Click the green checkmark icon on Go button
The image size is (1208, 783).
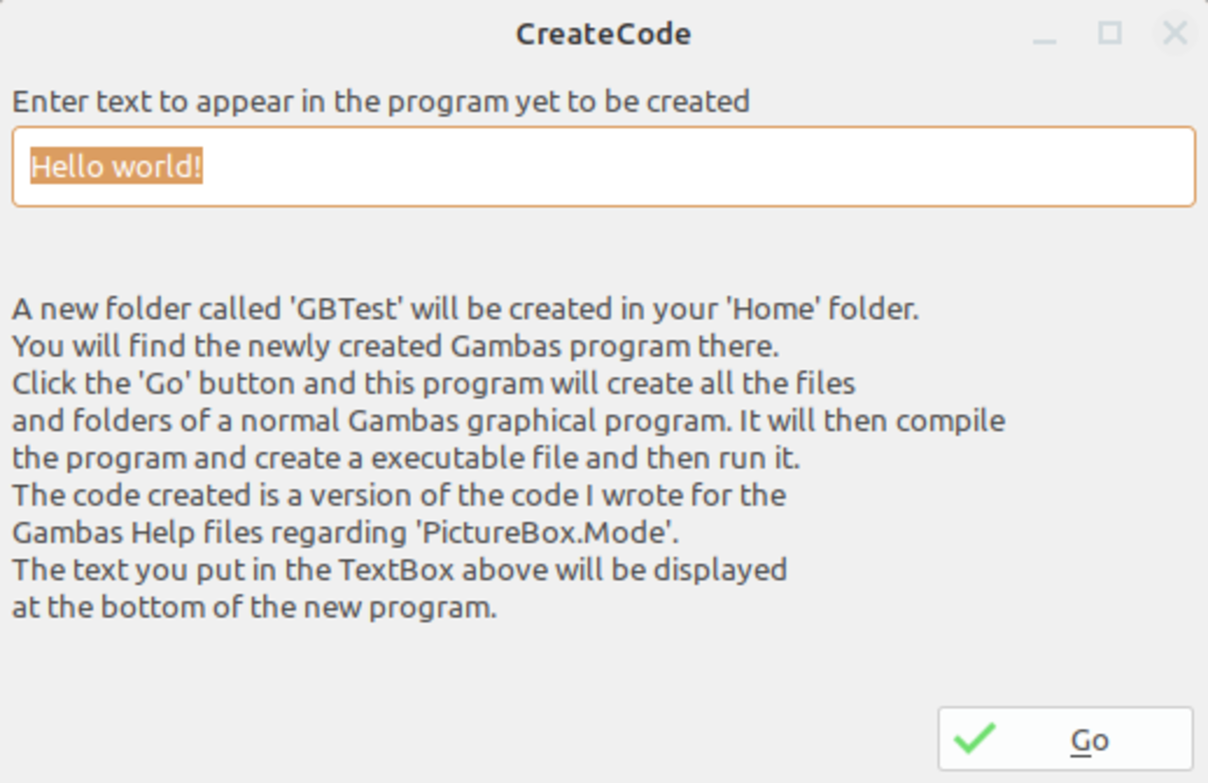975,739
